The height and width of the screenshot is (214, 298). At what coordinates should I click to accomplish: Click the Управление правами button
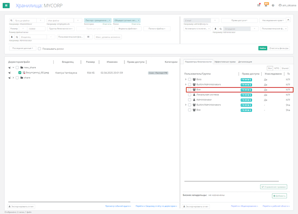coord(274,187)
